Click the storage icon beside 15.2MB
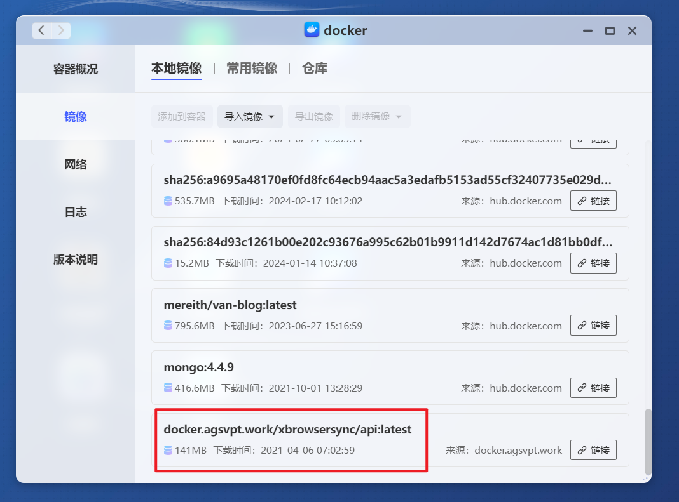 coord(168,263)
